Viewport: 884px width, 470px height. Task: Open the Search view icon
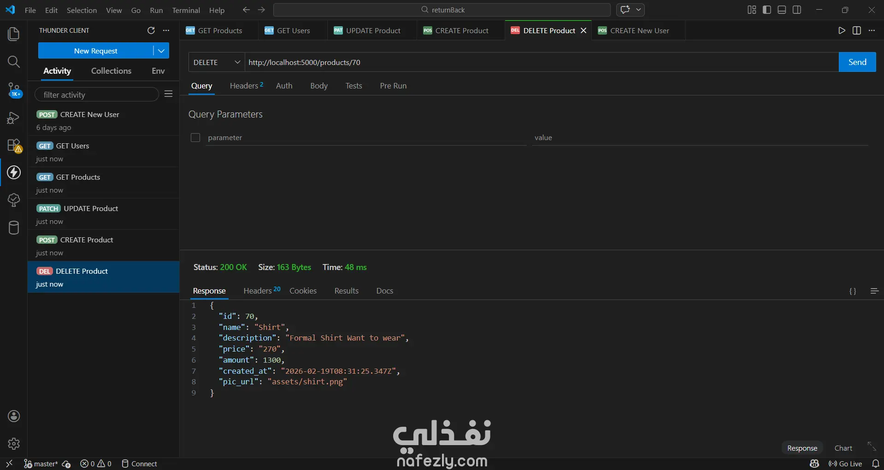point(14,62)
